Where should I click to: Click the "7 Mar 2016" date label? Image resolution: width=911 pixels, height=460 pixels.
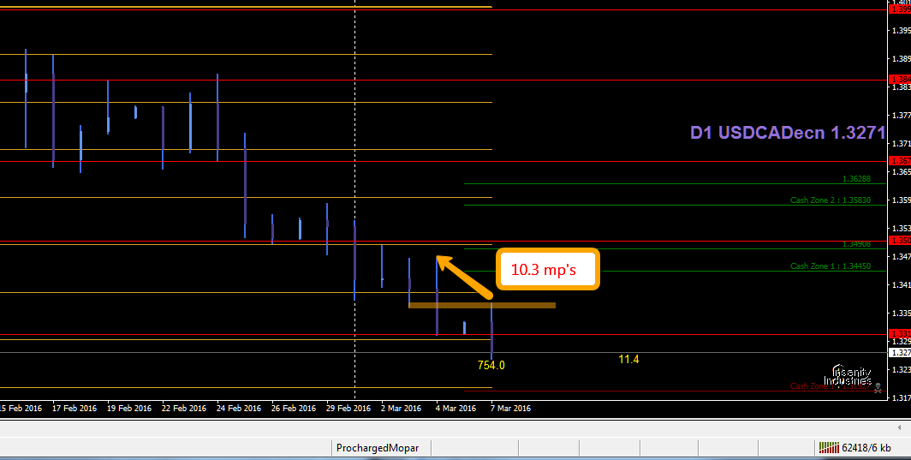pyautogui.click(x=510, y=409)
